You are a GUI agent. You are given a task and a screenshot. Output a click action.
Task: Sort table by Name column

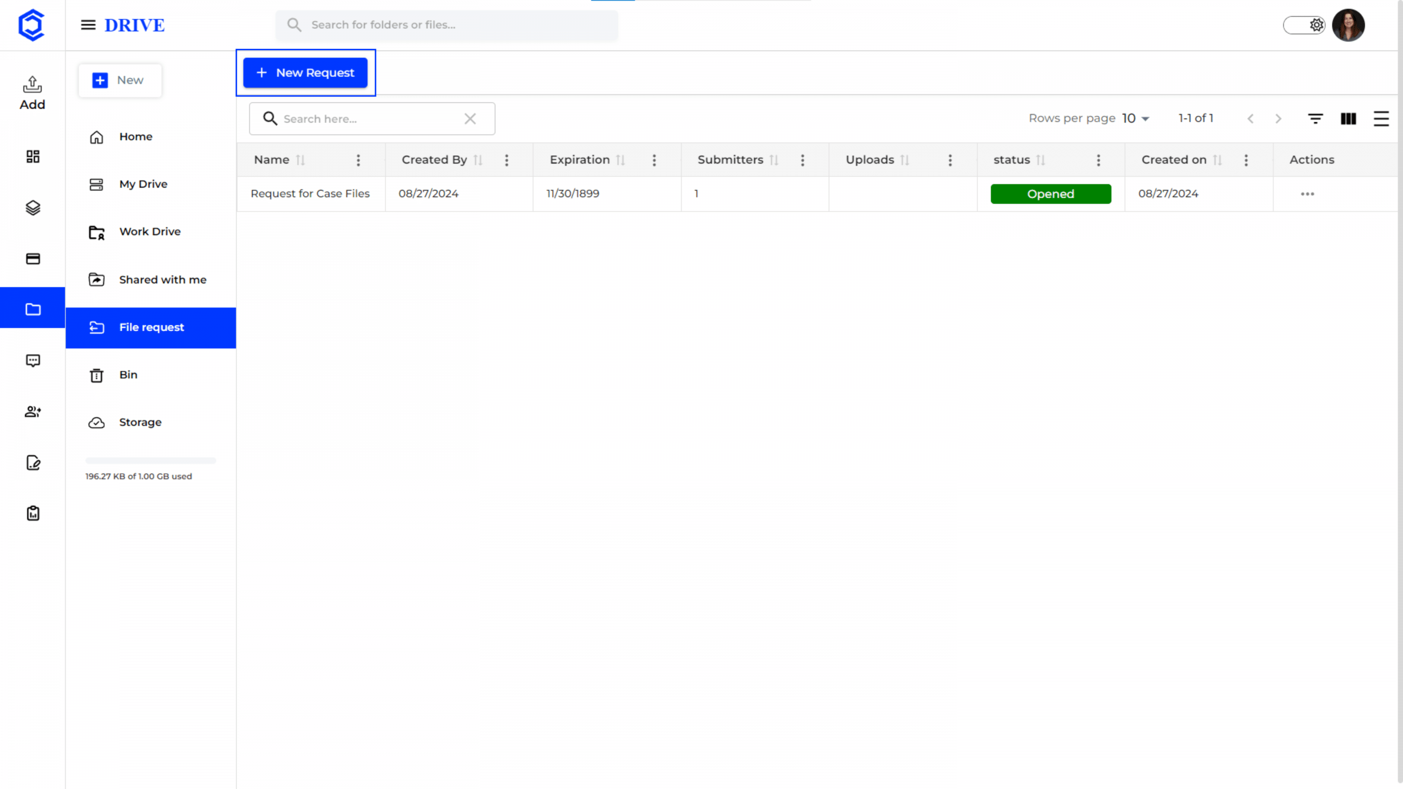click(x=300, y=160)
